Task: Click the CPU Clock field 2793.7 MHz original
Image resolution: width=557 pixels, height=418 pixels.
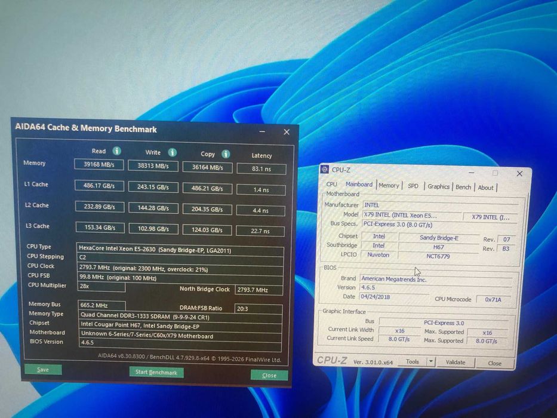Action: 180,269
